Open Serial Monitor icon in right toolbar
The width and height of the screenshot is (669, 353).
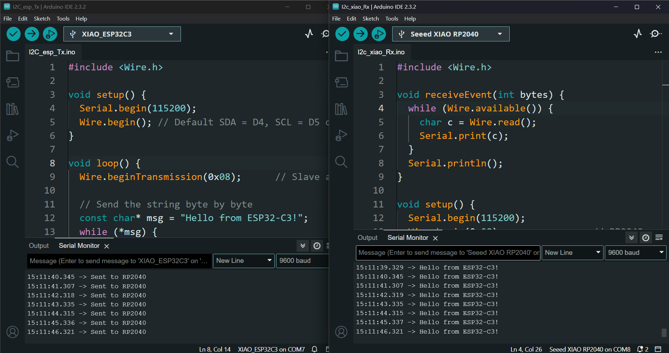point(655,34)
